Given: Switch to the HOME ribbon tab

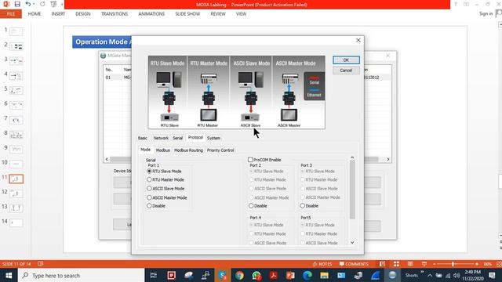Looking at the screenshot, I should click(35, 14).
